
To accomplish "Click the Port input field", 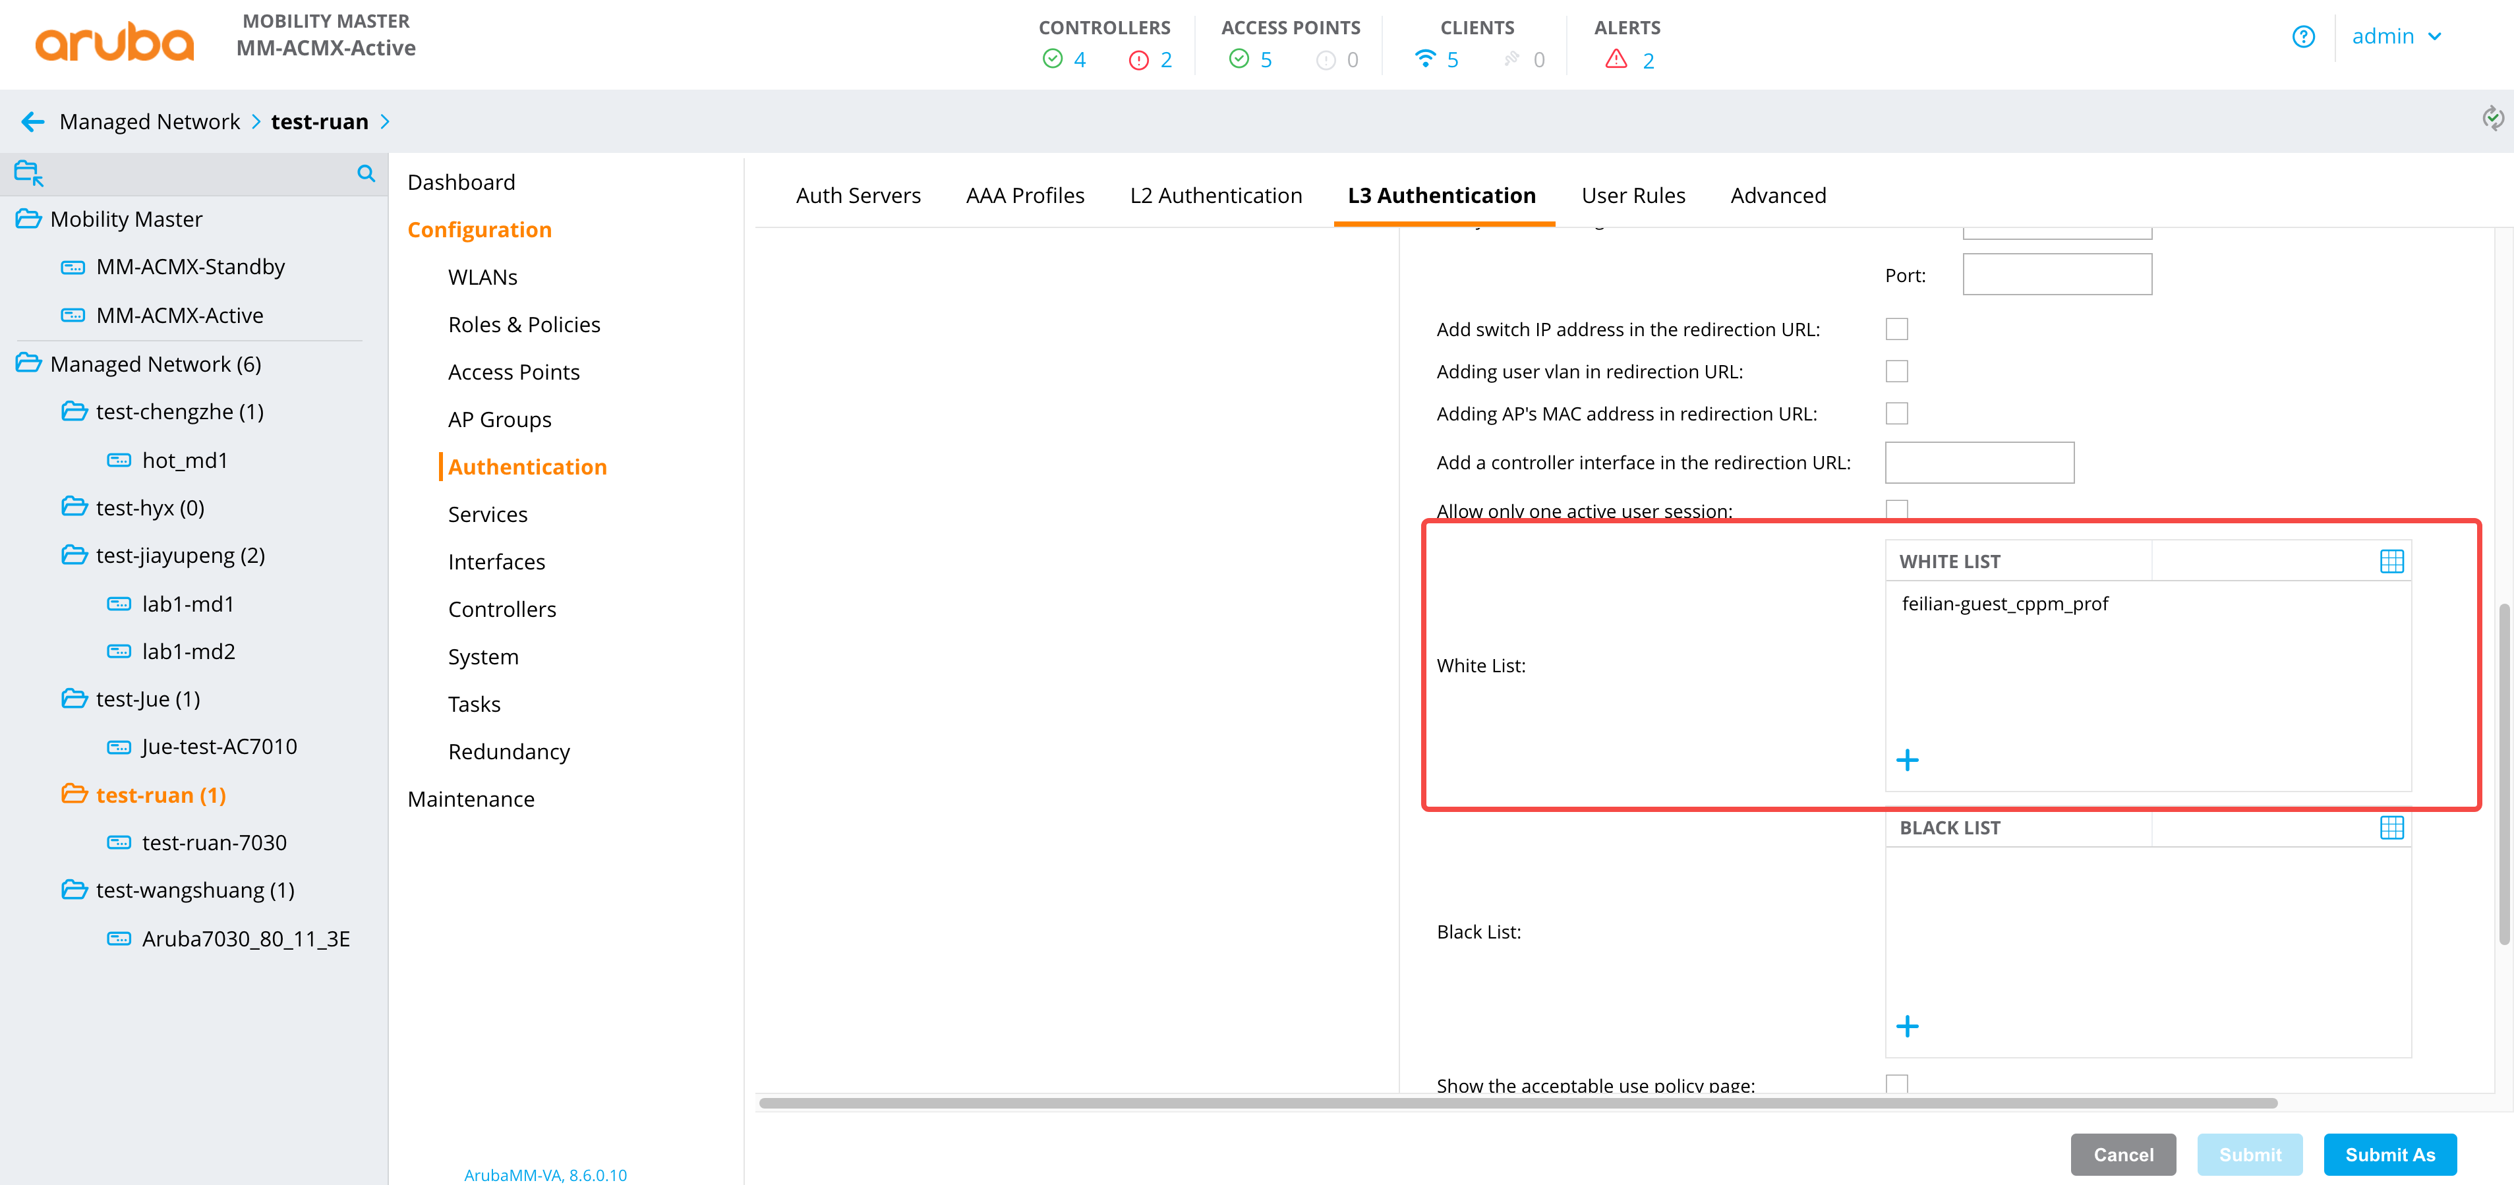I will click(x=2057, y=274).
